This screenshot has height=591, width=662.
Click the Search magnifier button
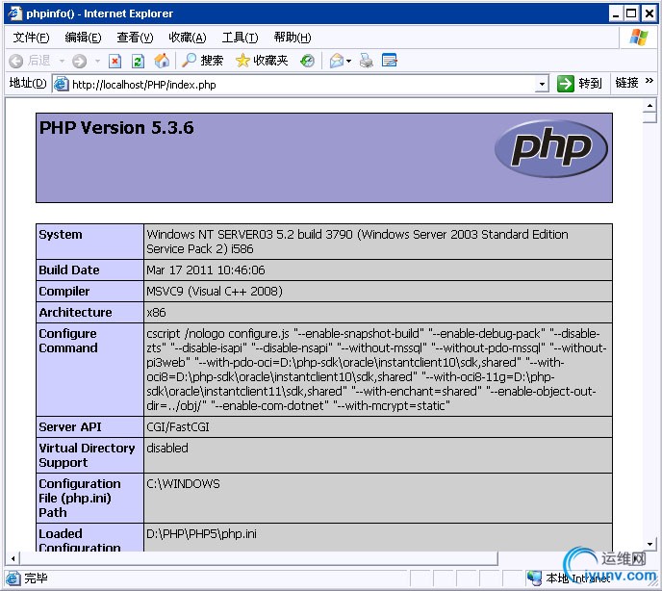(202, 61)
